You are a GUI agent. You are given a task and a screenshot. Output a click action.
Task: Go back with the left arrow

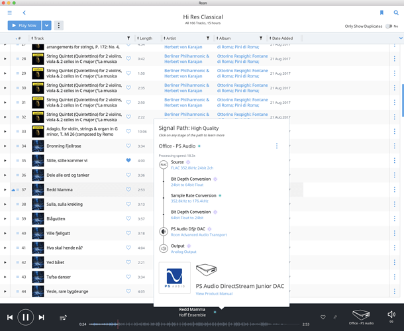pyautogui.click(x=25, y=13)
